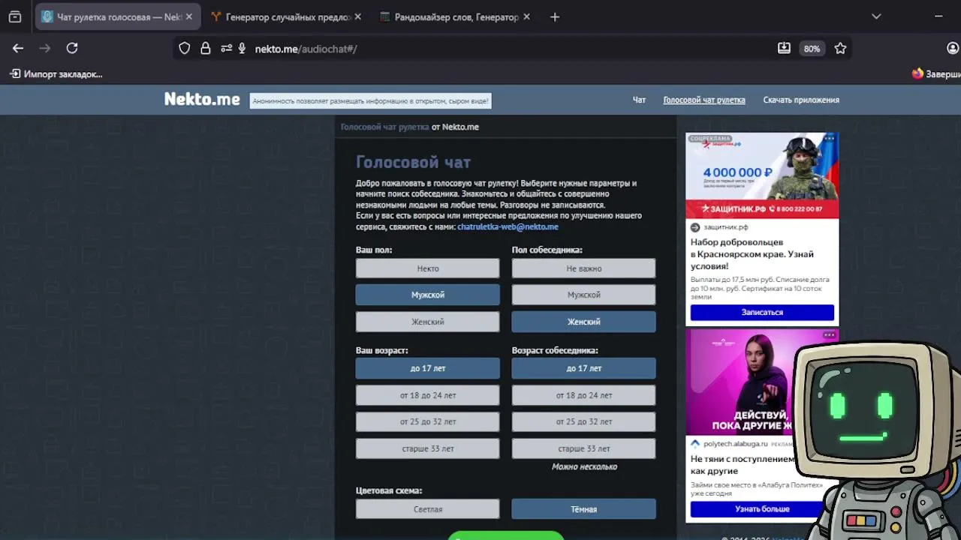Select your age до 17 лет
961x540 pixels.
point(427,368)
